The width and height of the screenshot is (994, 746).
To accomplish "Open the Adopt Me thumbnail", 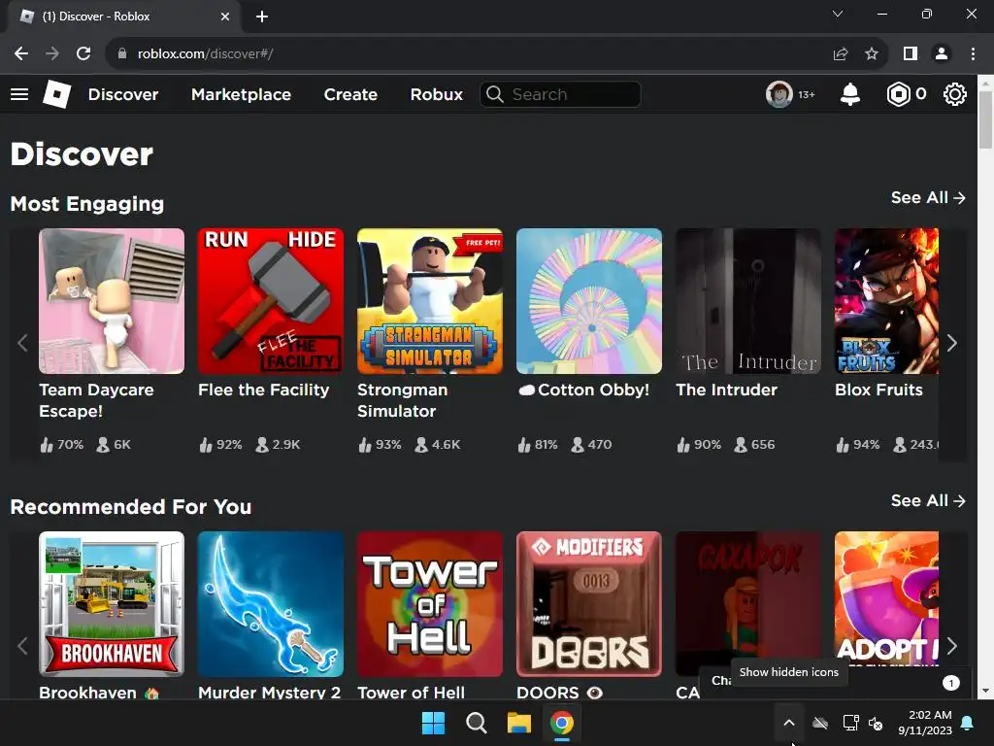I will click(886, 599).
